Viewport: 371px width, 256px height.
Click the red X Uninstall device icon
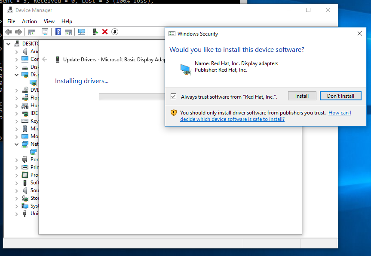105,32
